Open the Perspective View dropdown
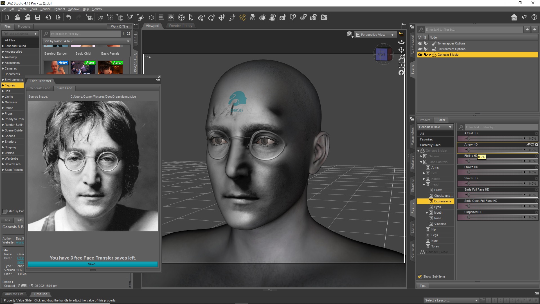Viewport: 540px width, 304px height. [375, 34]
